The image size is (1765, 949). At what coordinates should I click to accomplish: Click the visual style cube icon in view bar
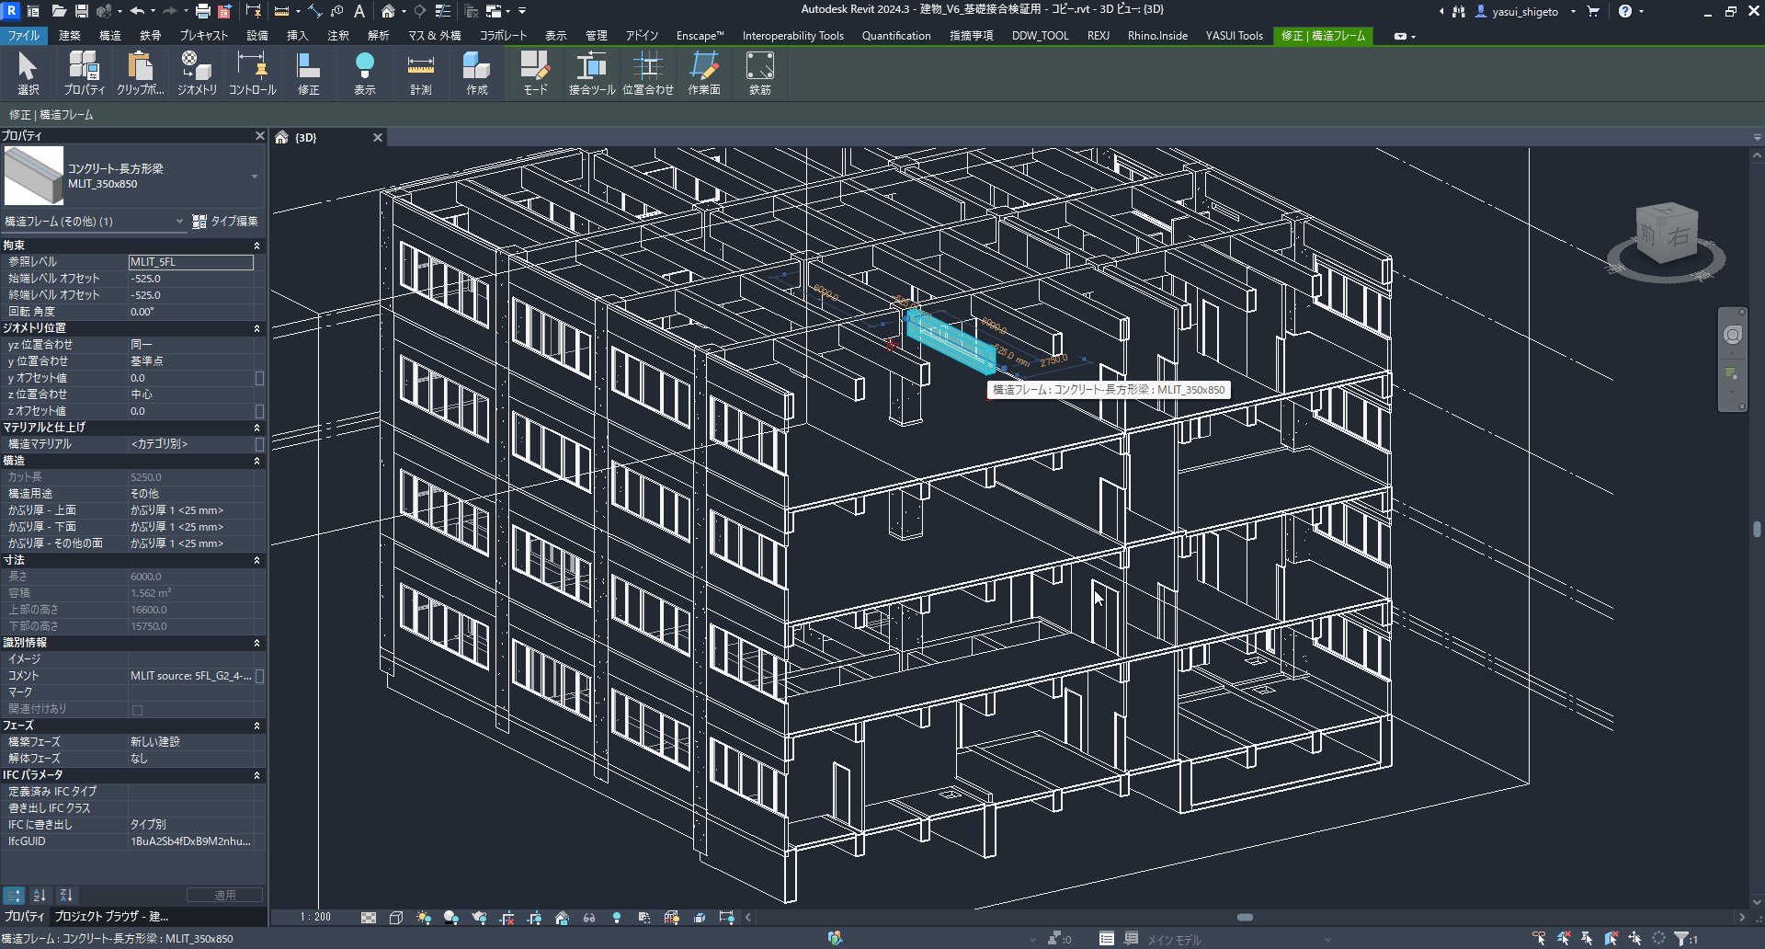[x=396, y=918]
